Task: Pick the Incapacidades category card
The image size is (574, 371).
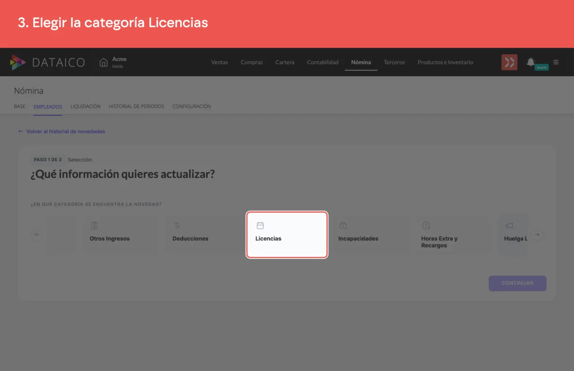Action: [370, 235]
